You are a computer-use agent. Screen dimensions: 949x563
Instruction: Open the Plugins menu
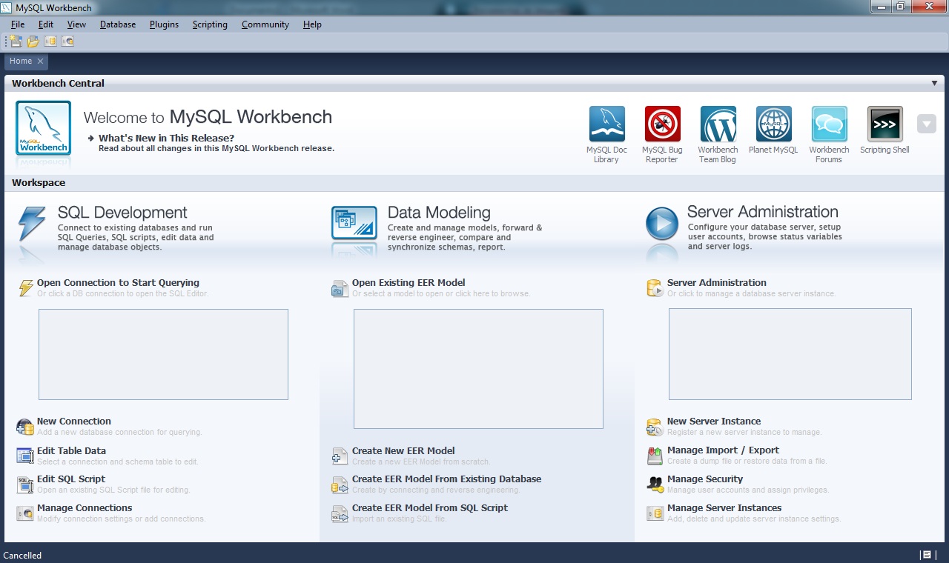click(164, 24)
